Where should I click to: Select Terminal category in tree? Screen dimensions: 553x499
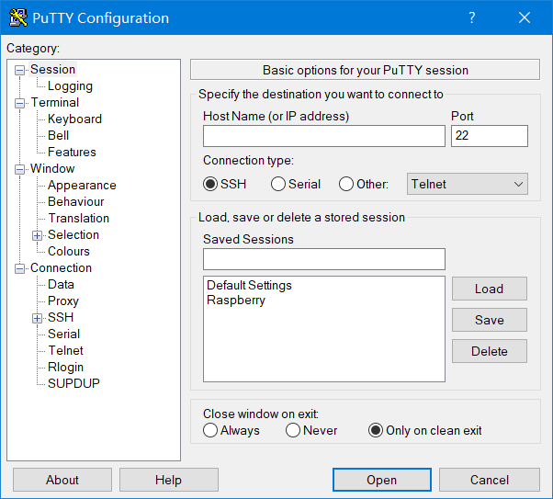pos(55,103)
